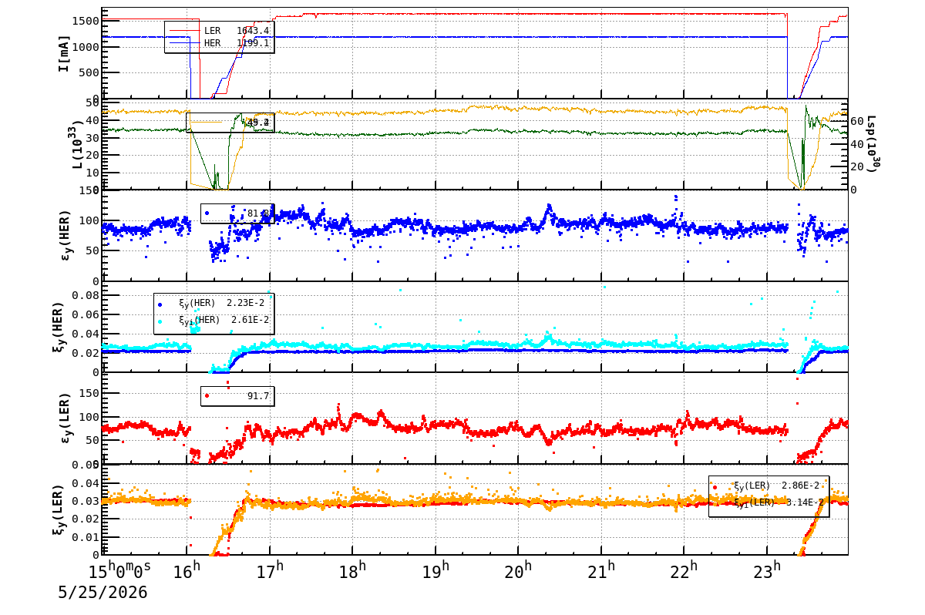This screenshot has width=925, height=615.
Task: Click the 20h time tick label
Action: click(x=517, y=572)
